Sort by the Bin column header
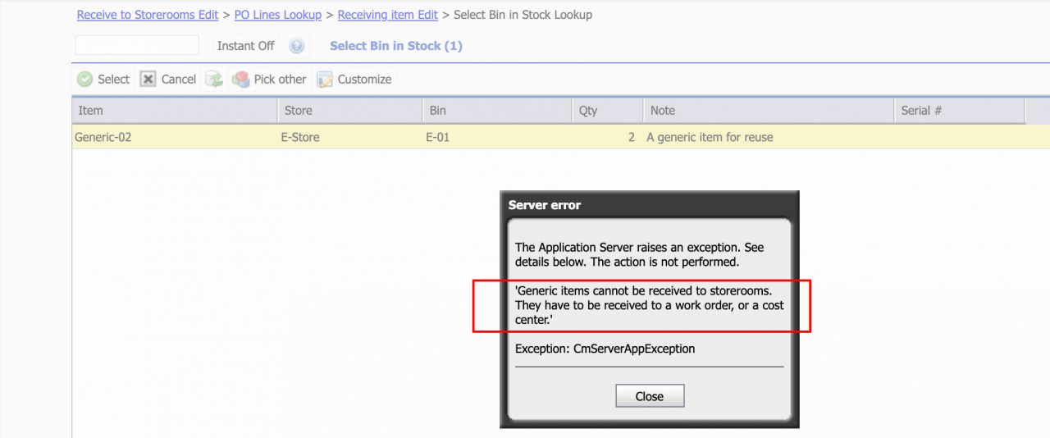 coord(497,111)
